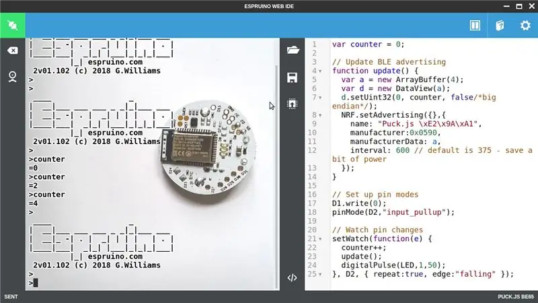Click the terminal output '=0'
The height and width of the screenshot is (303, 538).
click(33, 168)
